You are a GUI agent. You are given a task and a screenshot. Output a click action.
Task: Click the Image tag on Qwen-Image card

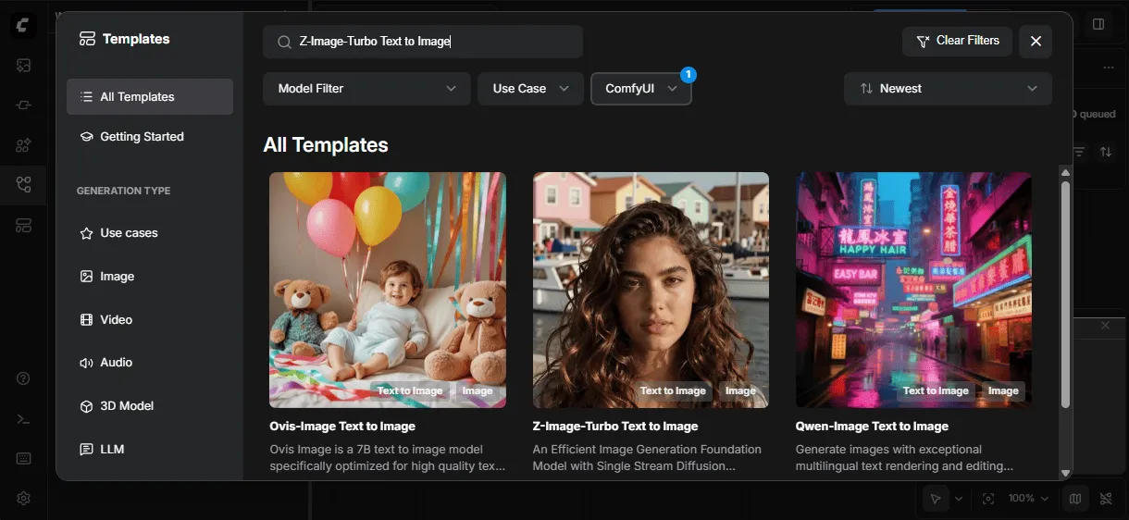[1003, 390]
